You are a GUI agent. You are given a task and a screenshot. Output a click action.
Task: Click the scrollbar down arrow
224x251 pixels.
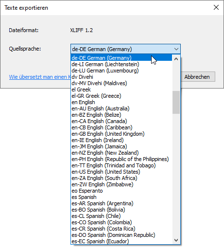pyautogui.click(x=176, y=240)
